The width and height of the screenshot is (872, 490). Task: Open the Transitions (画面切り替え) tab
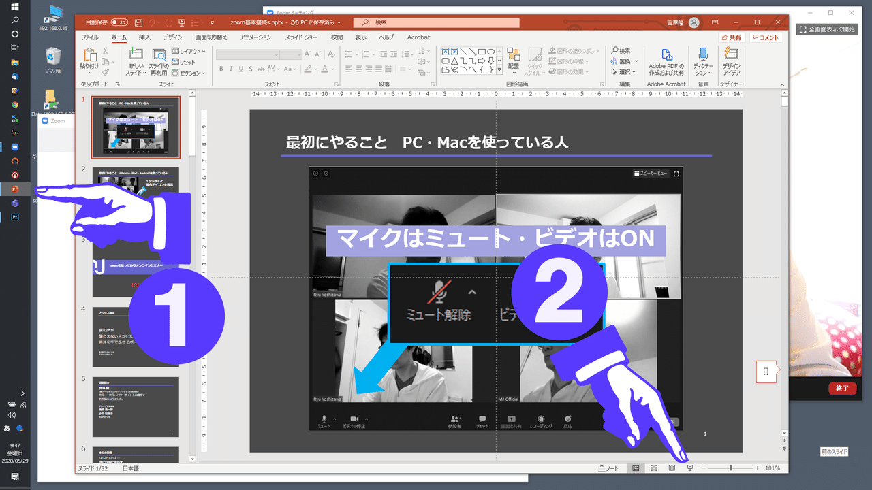(211, 37)
